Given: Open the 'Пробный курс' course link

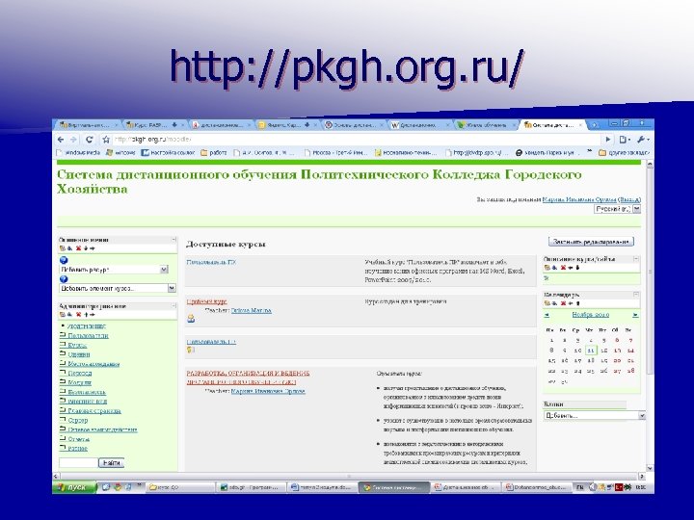Looking at the screenshot, I should point(206,301).
